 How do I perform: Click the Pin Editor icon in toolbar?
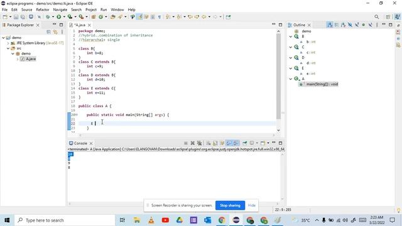click(228, 17)
